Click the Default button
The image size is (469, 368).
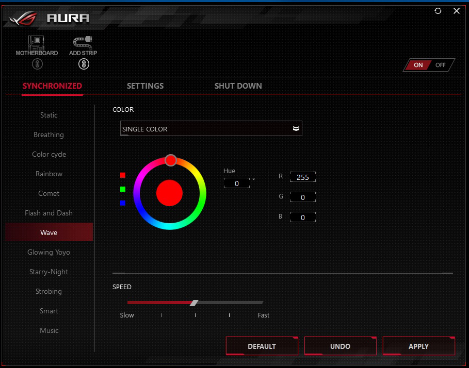tap(262, 346)
